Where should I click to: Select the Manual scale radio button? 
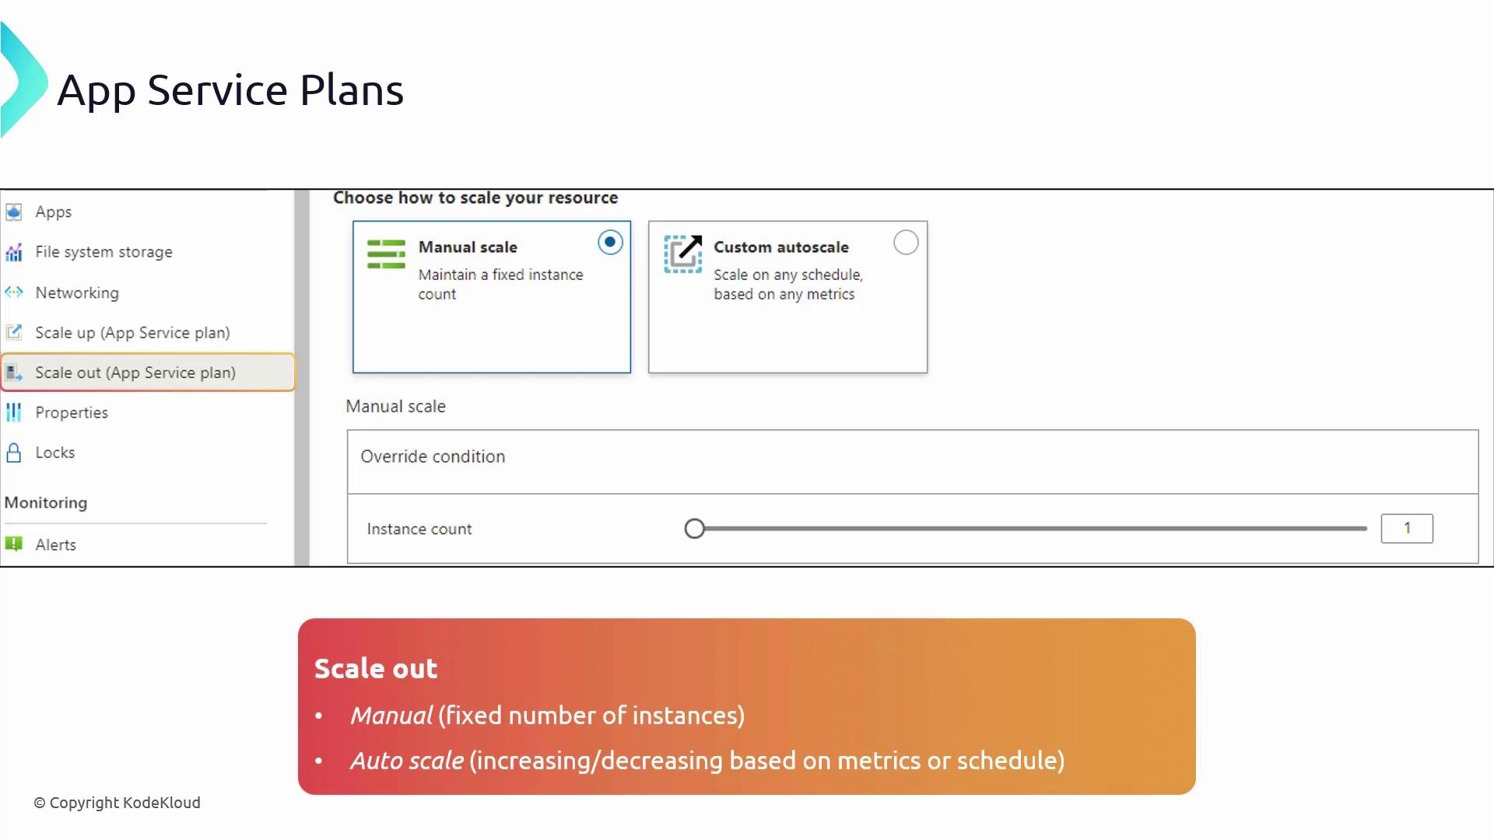(610, 243)
